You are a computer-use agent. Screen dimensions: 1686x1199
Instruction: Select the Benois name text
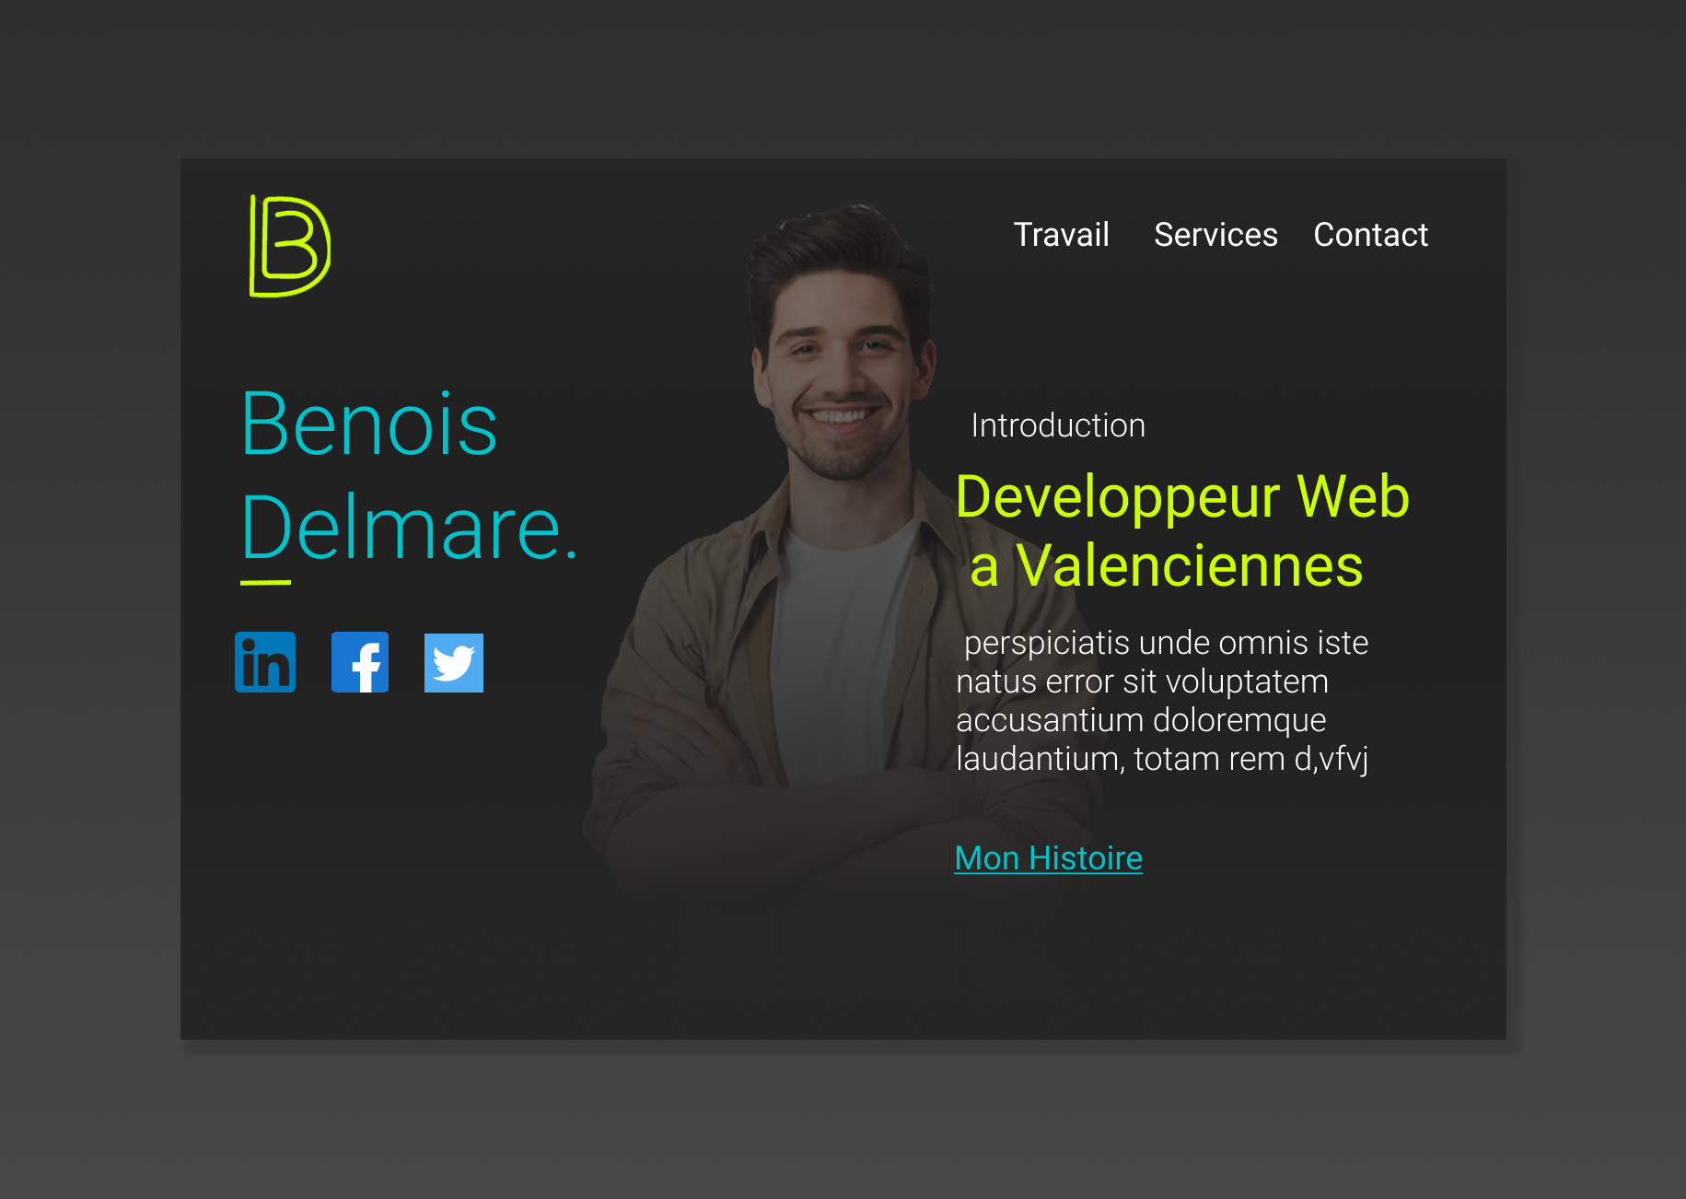click(369, 424)
